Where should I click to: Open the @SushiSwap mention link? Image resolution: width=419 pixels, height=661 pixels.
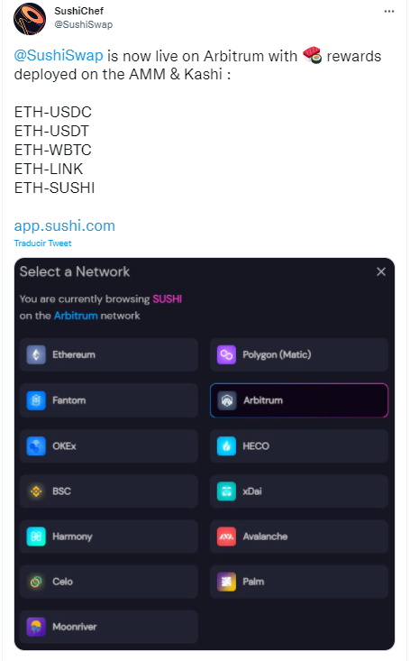click(x=59, y=56)
